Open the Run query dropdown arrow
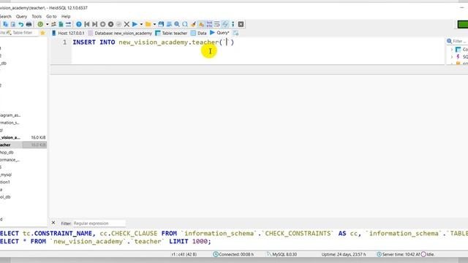 point(141,24)
